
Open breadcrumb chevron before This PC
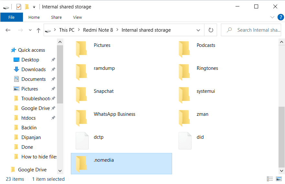point(55,30)
